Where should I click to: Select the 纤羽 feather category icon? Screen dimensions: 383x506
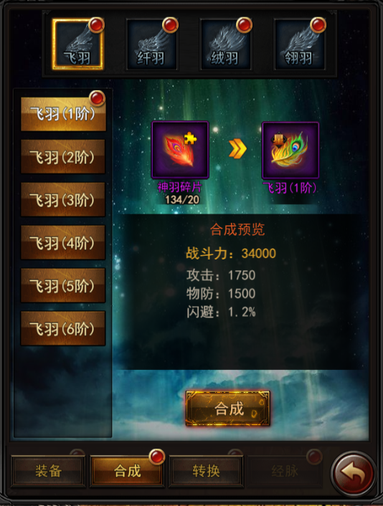pos(152,44)
